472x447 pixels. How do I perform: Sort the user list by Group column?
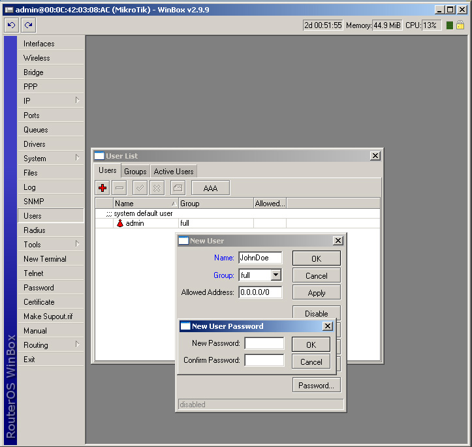click(216, 204)
